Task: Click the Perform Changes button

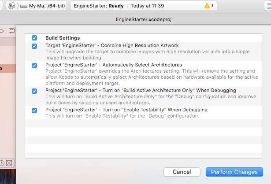Action: (234, 172)
